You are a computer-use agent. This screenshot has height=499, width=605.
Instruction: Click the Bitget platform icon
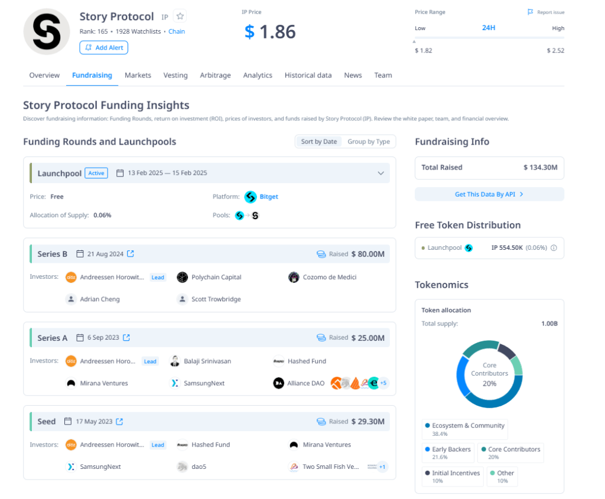pos(251,197)
